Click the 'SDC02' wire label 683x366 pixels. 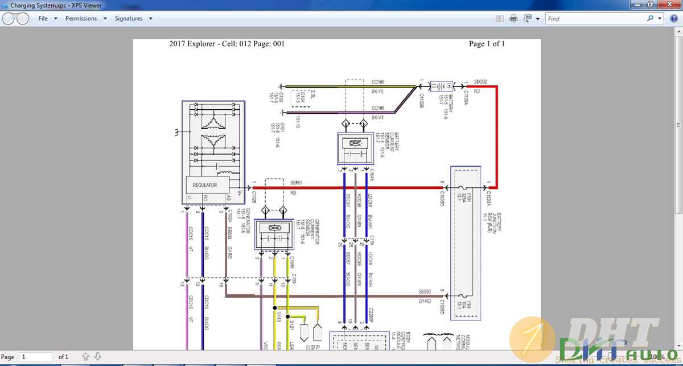tap(480, 81)
